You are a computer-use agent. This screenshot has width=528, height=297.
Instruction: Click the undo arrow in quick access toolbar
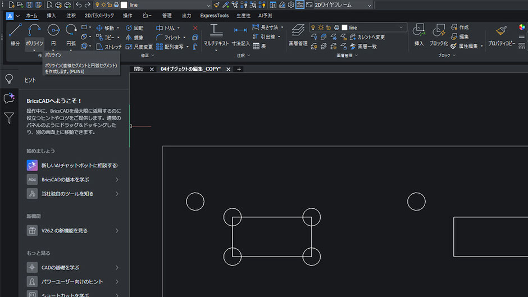point(79,4)
